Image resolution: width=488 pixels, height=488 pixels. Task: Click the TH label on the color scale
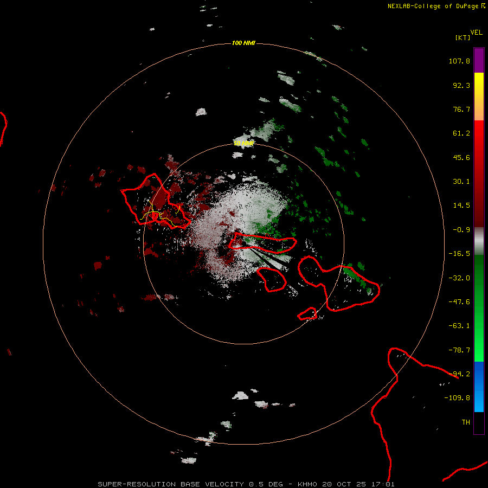click(x=466, y=422)
